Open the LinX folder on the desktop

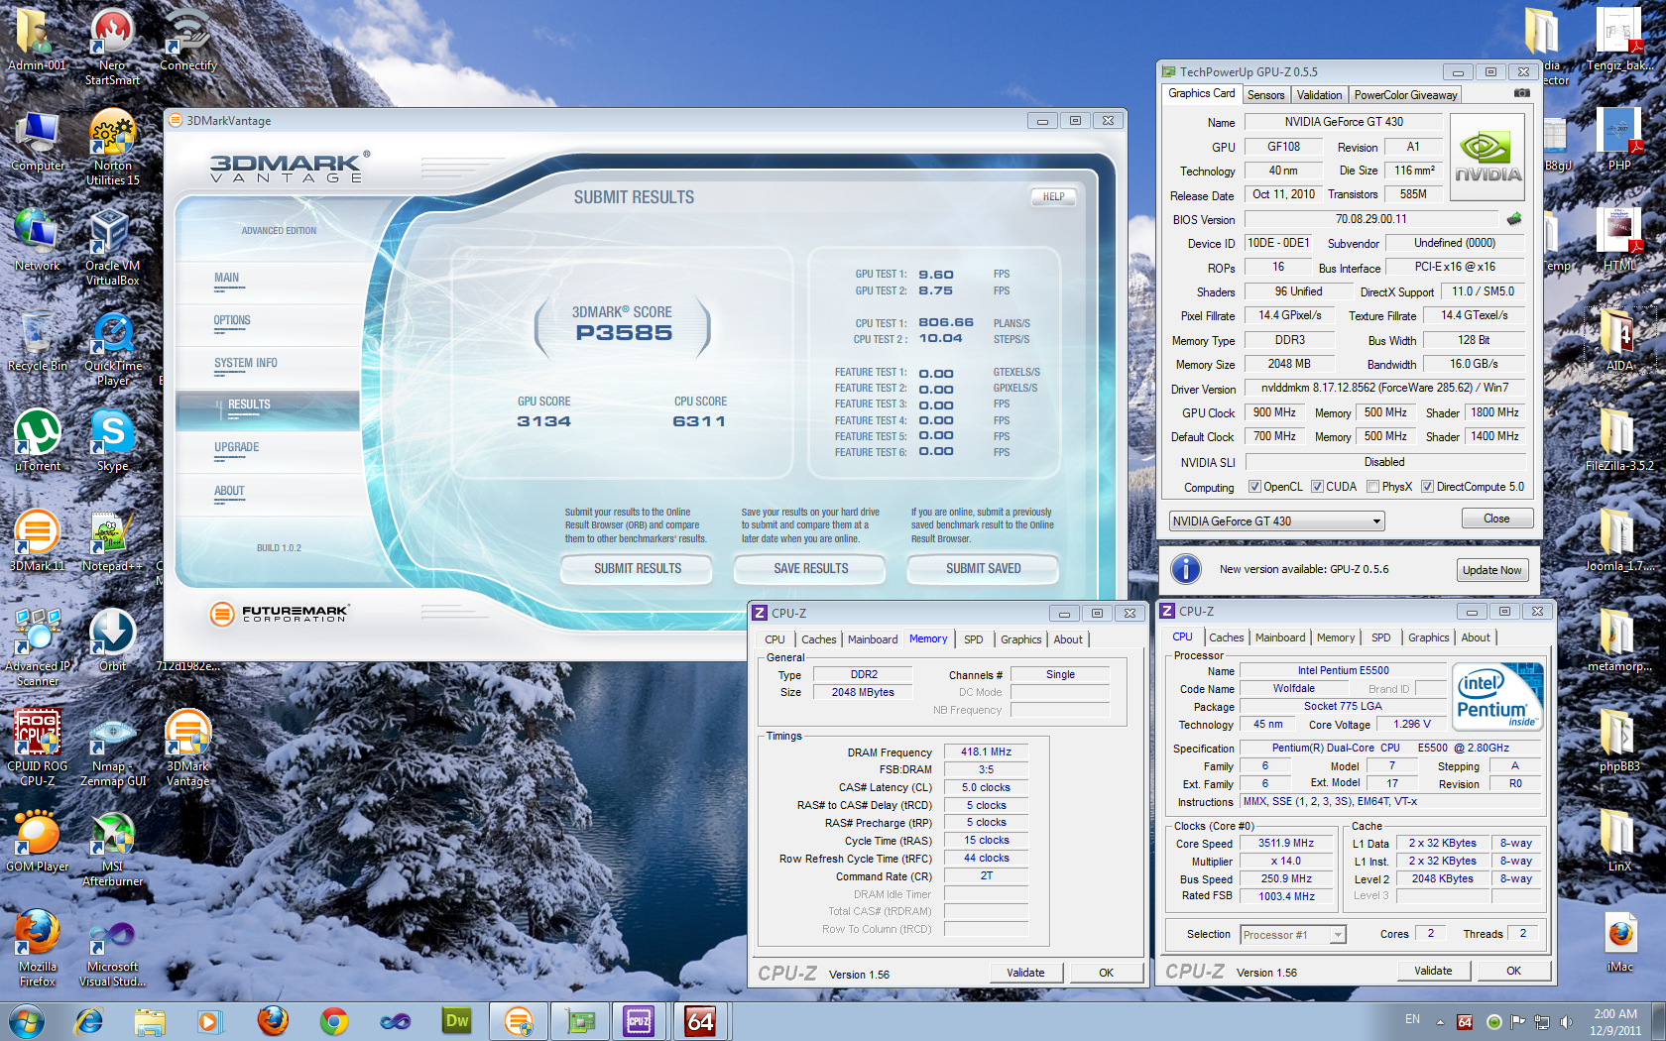tap(1618, 841)
